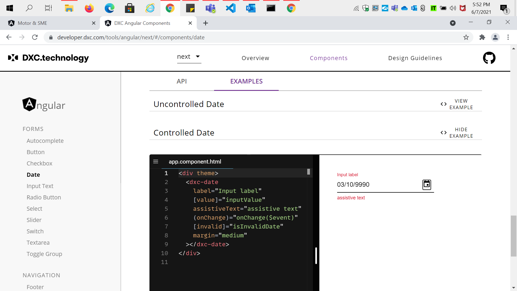This screenshot has height=291, width=517.
Task: Bookmark this page with star icon
Action: pyautogui.click(x=466, y=37)
